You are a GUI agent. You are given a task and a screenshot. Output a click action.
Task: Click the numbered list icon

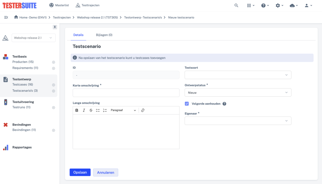click(105, 110)
